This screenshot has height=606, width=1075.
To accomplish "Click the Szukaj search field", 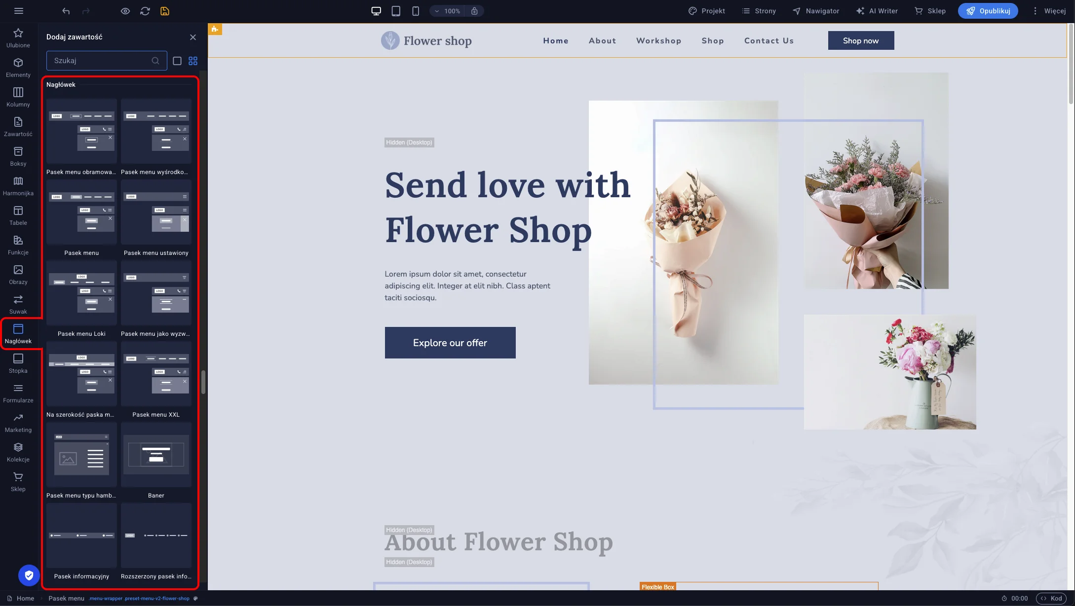I will click(x=99, y=61).
